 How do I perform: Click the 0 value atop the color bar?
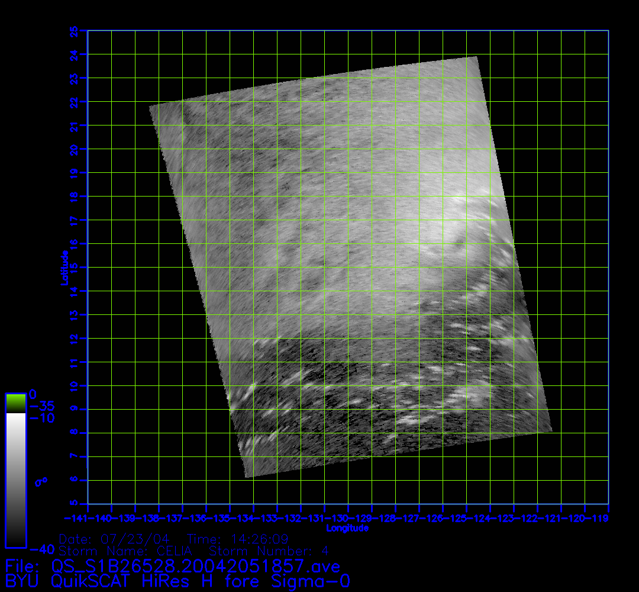pos(33,394)
